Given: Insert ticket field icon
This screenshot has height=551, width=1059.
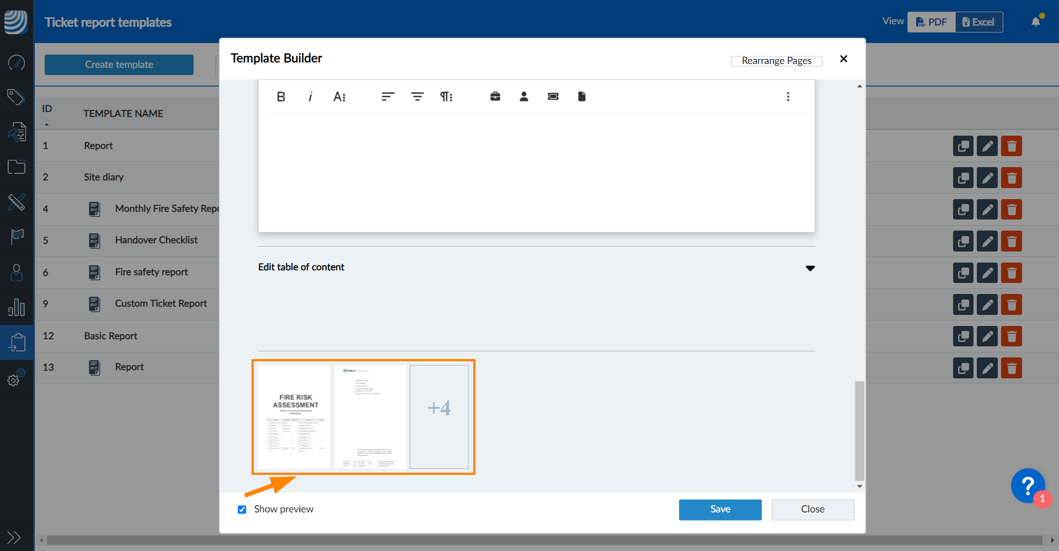Looking at the screenshot, I should point(553,97).
